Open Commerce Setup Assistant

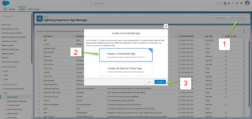(x=12, y=33)
